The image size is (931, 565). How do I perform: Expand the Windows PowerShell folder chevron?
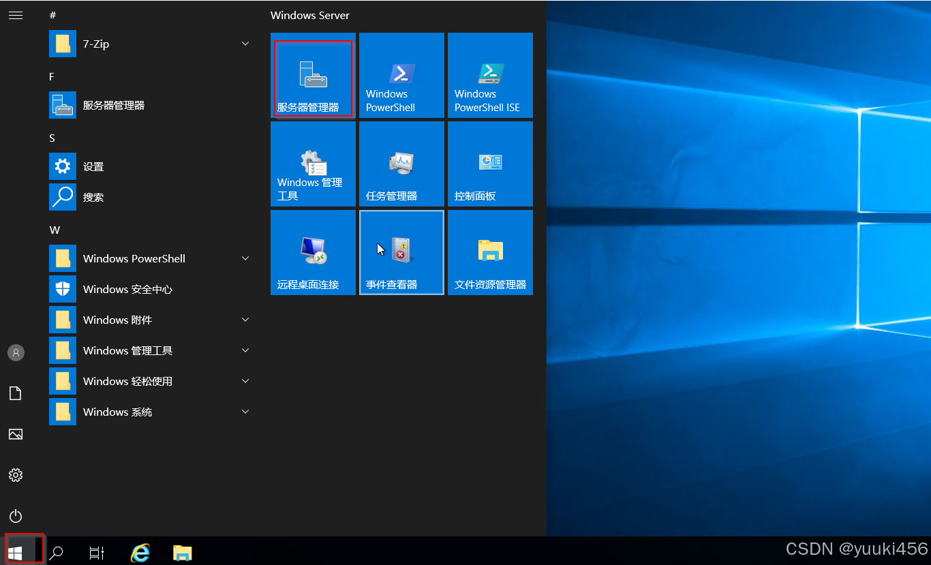245,258
